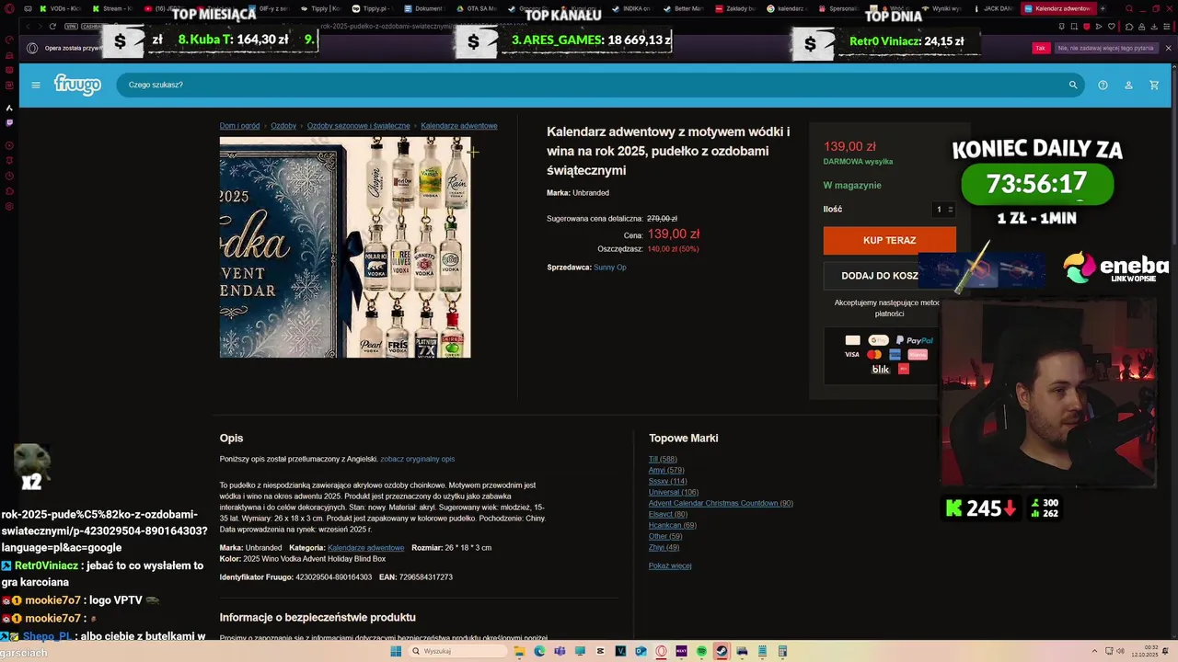The image size is (1178, 662).
Task: Click the 'KUP TERAZ' button
Action: (x=889, y=240)
